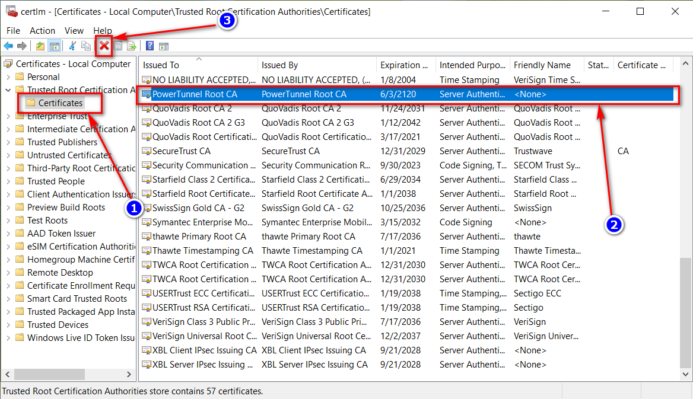The width and height of the screenshot is (693, 399).
Task: Click tree horizontal scrollbar right arrow
Action: [x=129, y=374]
